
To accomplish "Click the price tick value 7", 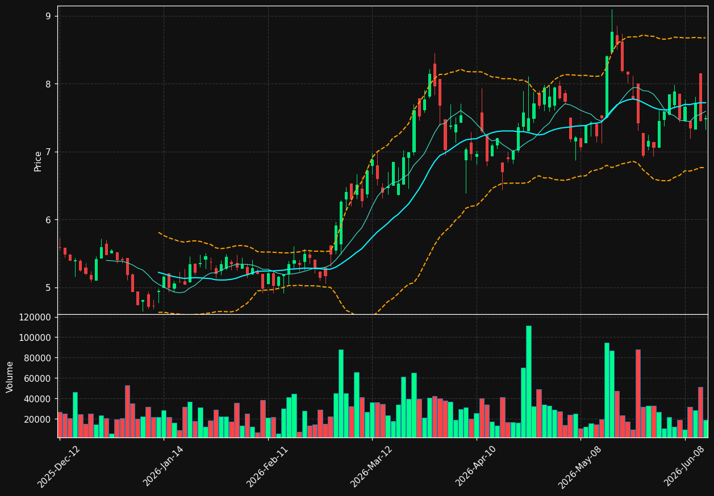I will [48, 152].
